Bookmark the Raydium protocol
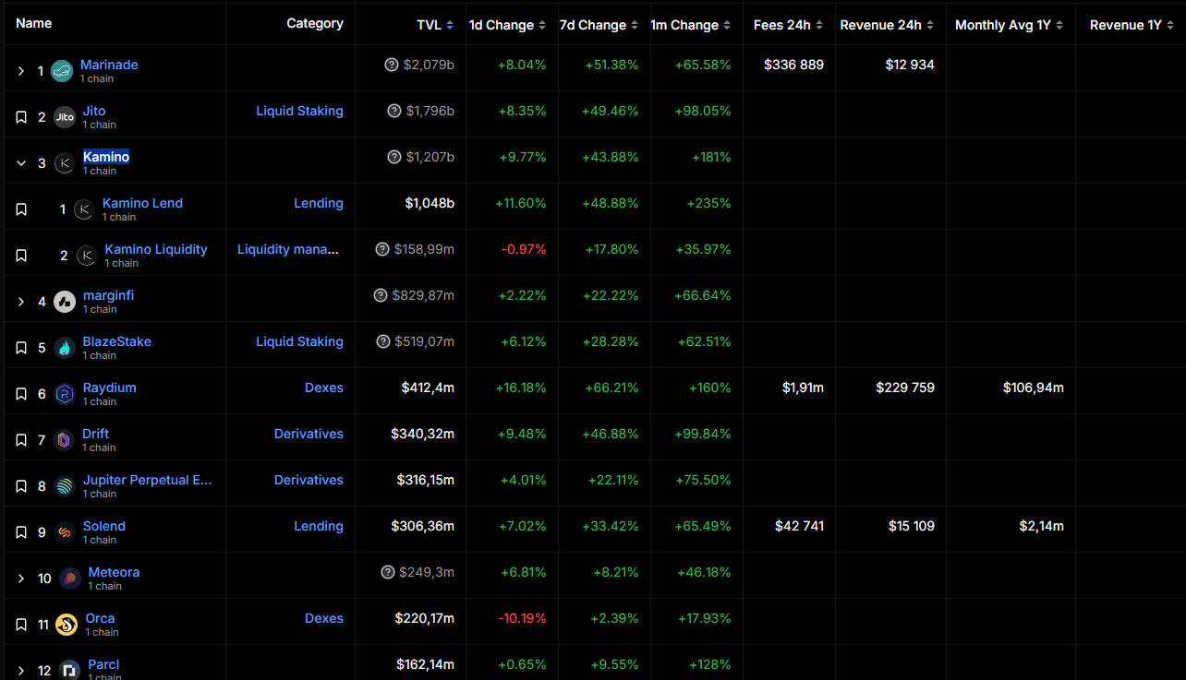 coord(21,394)
